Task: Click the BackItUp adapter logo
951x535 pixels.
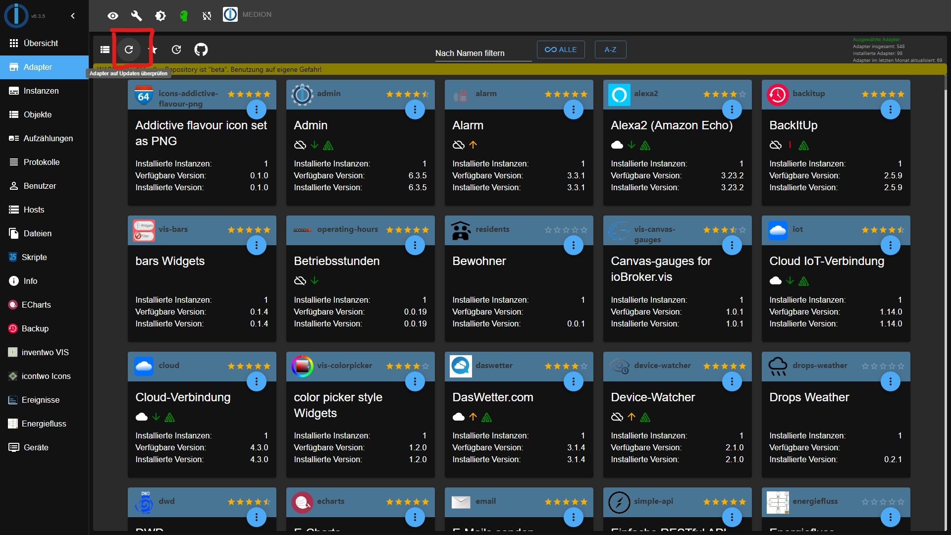Action: (777, 95)
